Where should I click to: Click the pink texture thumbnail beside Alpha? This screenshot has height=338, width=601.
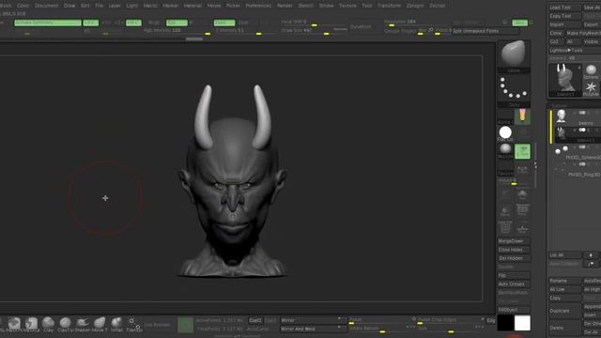pyautogui.click(x=522, y=116)
